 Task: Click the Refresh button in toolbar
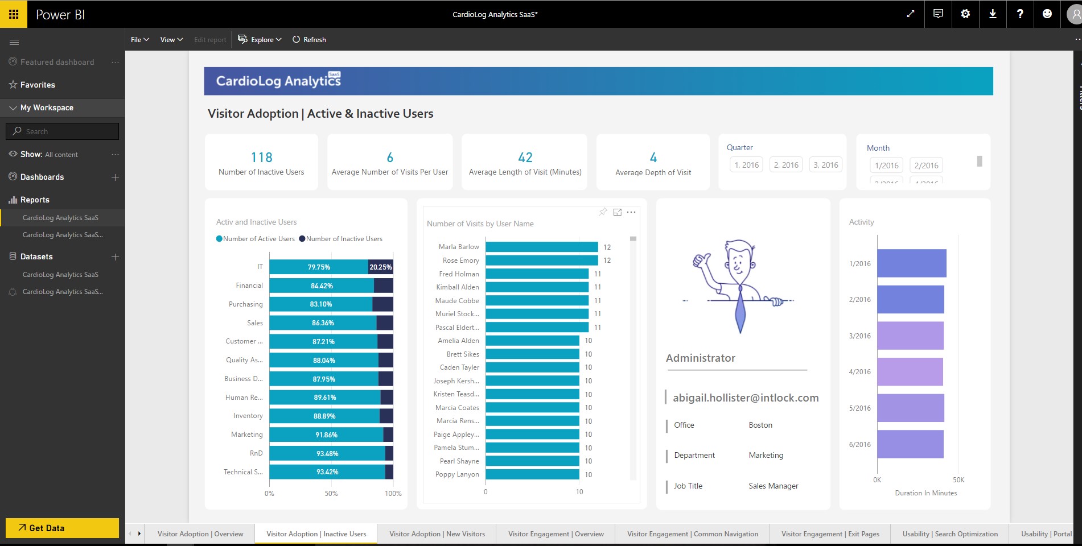pyautogui.click(x=309, y=40)
